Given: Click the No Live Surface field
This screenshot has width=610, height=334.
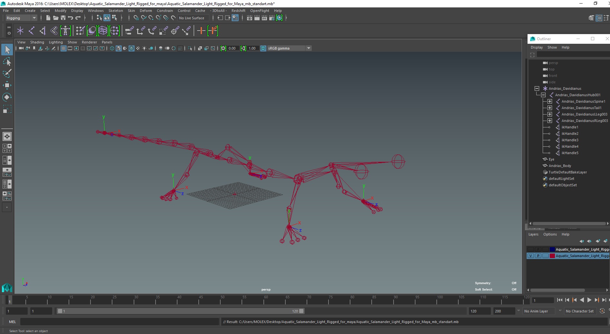Looking at the screenshot, I should point(193,18).
